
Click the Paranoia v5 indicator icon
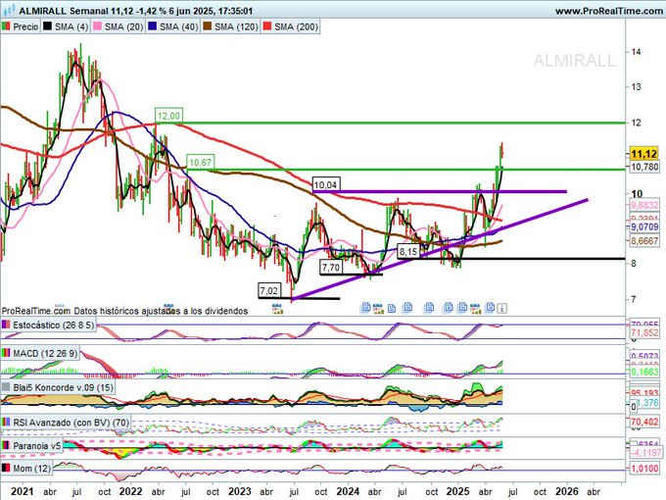(x=6, y=445)
